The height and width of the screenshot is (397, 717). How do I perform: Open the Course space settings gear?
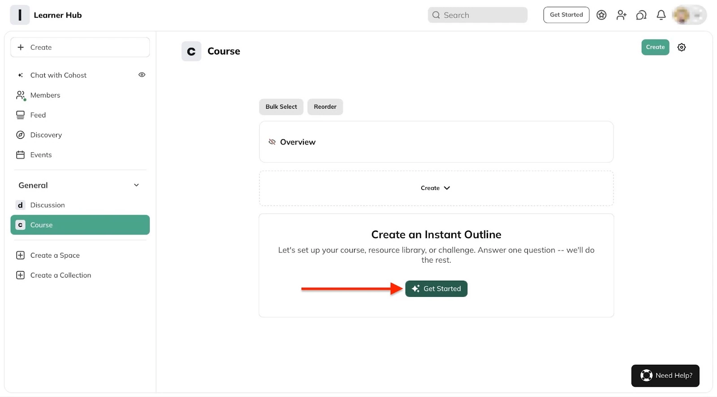(x=682, y=47)
